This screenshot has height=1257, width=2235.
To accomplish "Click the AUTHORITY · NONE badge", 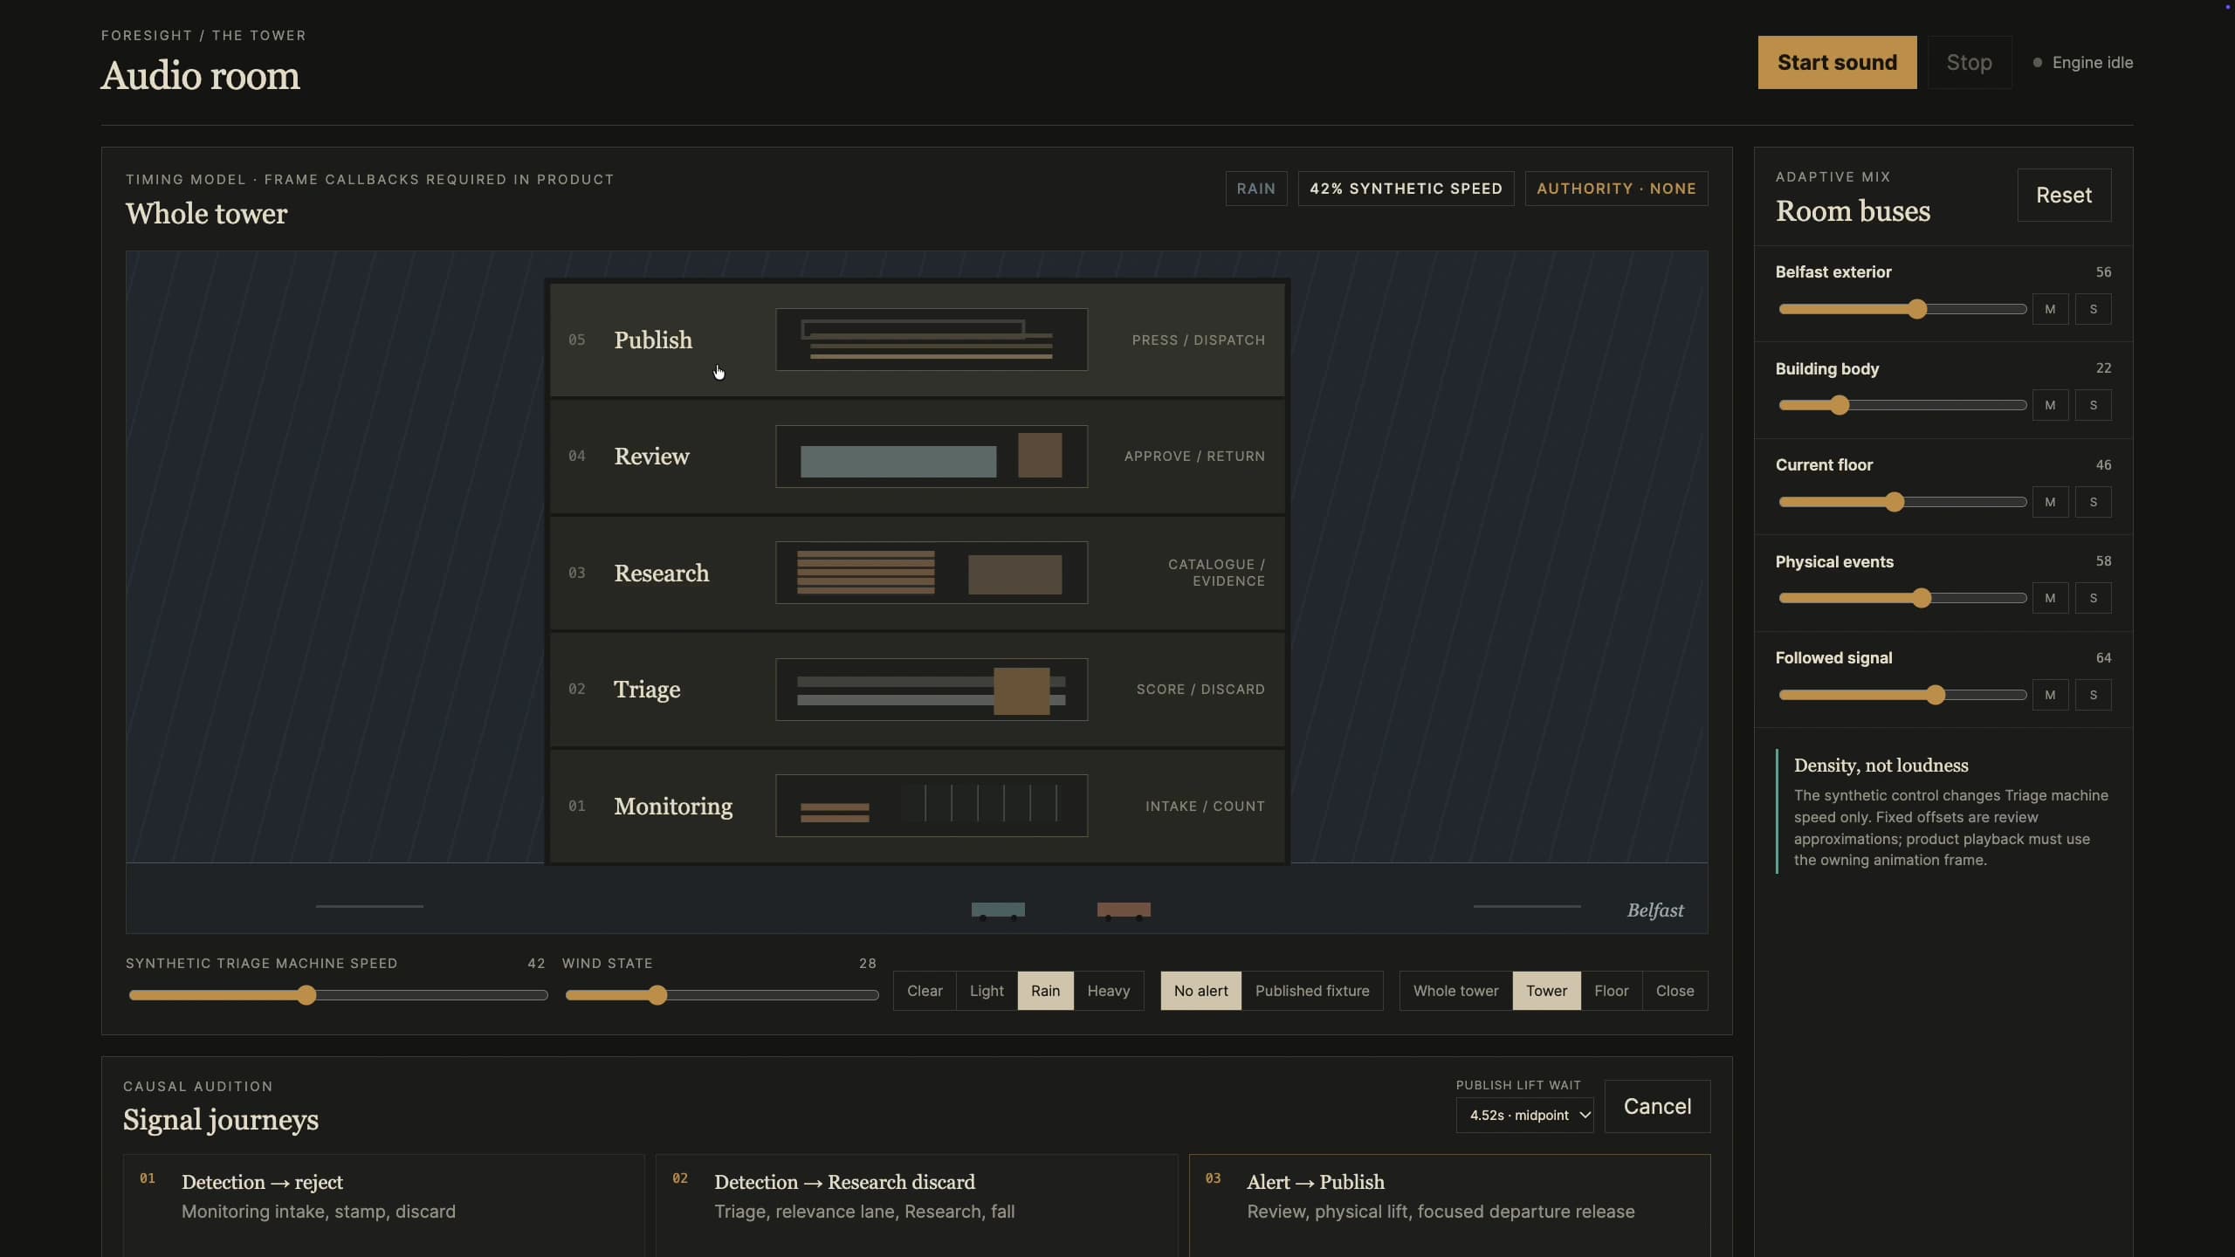I will click(x=1616, y=189).
